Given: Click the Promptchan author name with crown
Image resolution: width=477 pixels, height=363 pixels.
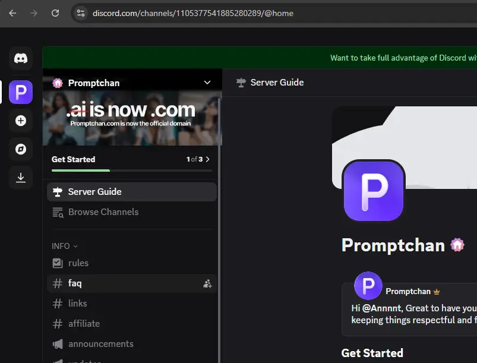Looking at the screenshot, I should [x=408, y=292].
